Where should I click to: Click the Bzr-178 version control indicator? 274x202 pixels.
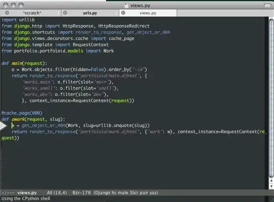(81, 193)
